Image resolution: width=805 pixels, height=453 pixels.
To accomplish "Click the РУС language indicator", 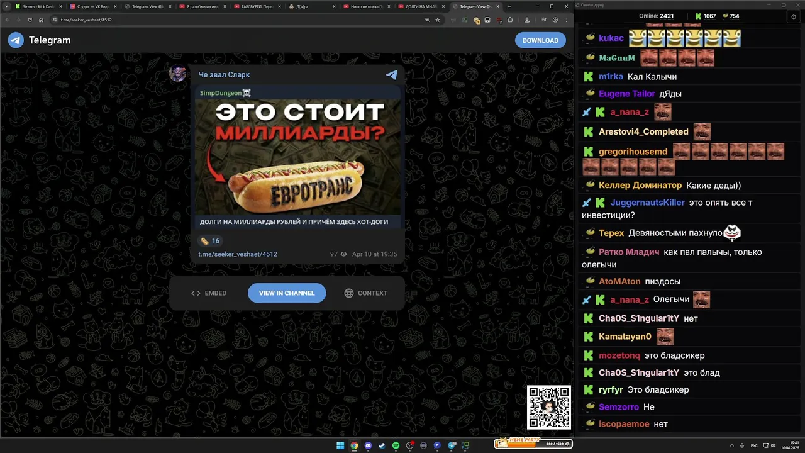I will point(753,445).
